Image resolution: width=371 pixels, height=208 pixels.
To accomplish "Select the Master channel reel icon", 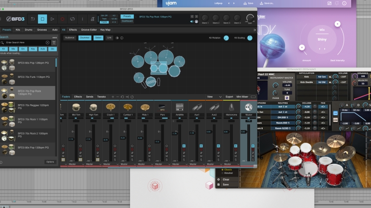I will 249,107.
